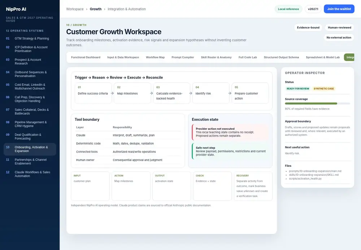
Task: Click the Growth breadcrumb
Action: pyautogui.click(x=96, y=9)
